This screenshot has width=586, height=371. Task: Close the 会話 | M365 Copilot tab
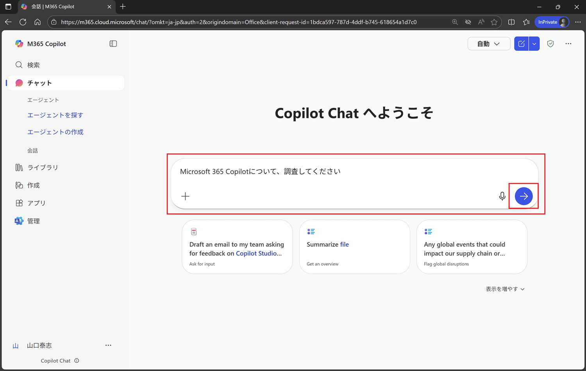click(109, 7)
